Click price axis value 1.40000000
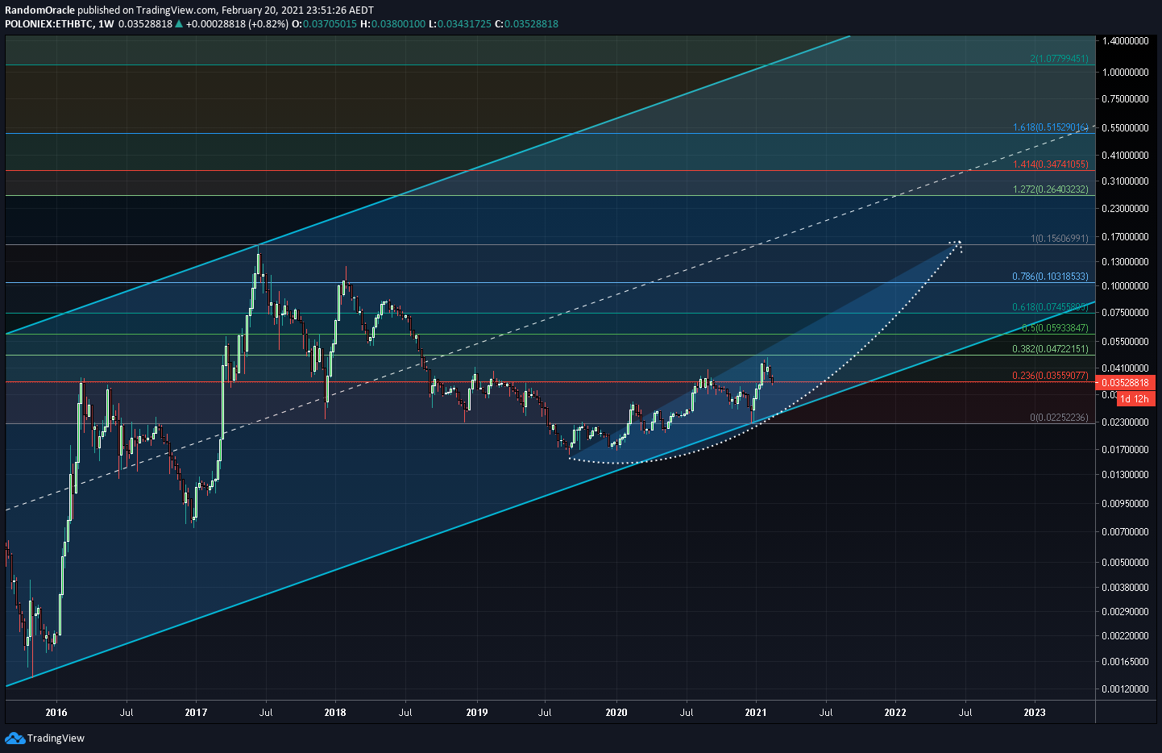 pos(1125,41)
